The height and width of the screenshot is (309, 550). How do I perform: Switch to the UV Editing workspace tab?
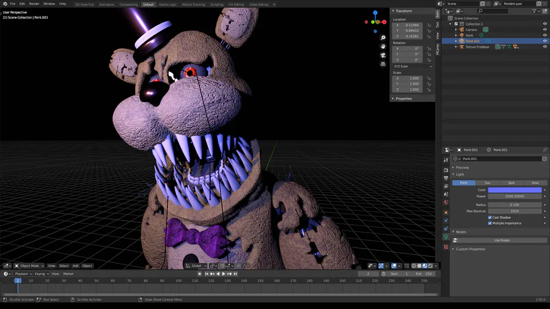[236, 4]
